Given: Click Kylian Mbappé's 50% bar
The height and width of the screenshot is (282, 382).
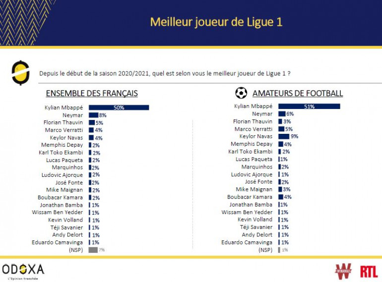Looking at the screenshot, I should point(119,107).
